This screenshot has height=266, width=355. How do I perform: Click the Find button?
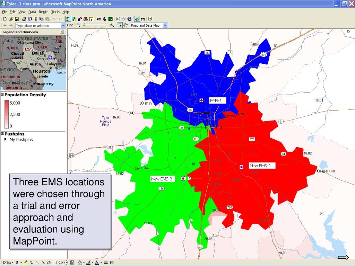[70, 25]
